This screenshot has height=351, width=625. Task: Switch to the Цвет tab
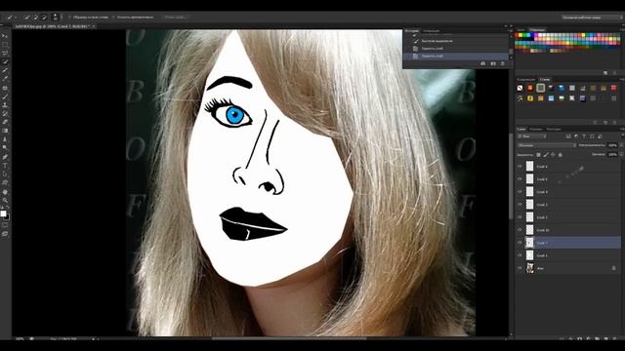(x=521, y=30)
